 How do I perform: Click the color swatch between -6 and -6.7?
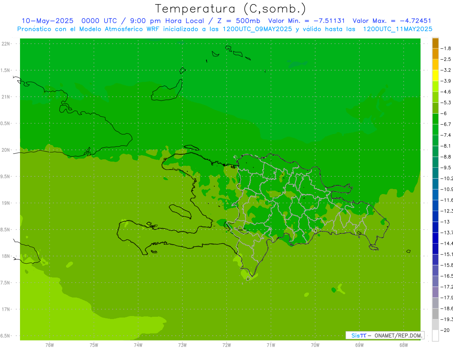pyautogui.click(x=435, y=119)
